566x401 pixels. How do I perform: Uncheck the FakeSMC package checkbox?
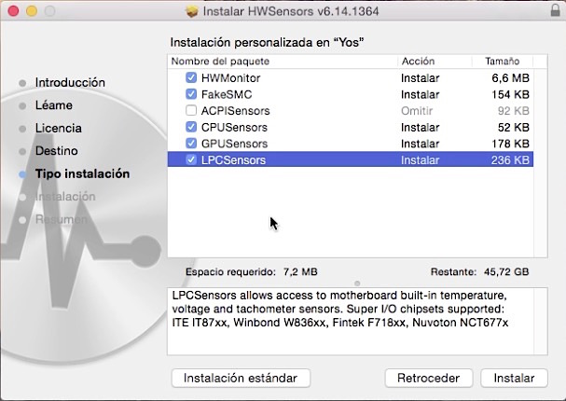click(191, 94)
